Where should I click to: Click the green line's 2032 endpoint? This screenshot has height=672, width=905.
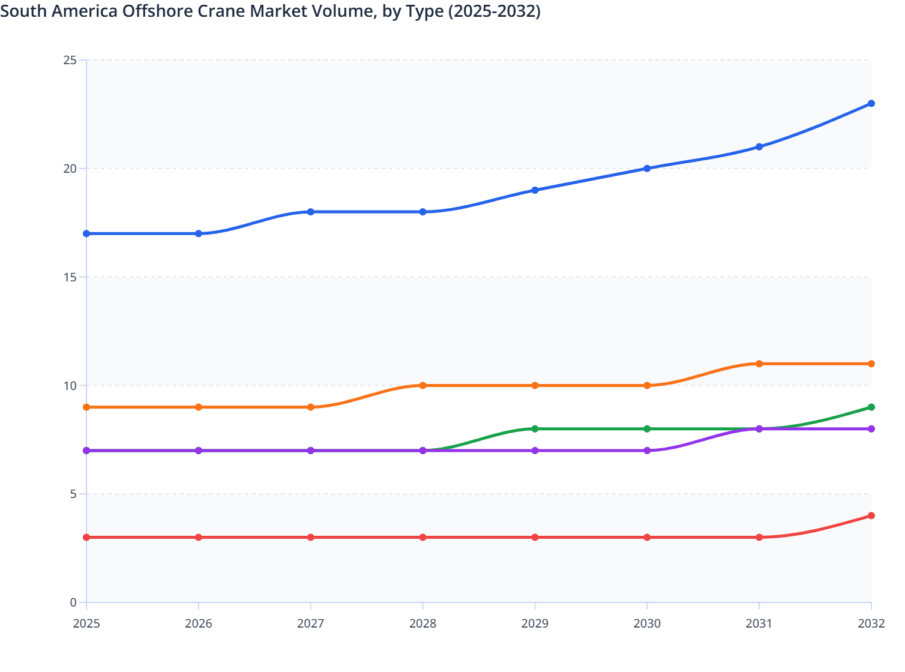[x=871, y=407]
